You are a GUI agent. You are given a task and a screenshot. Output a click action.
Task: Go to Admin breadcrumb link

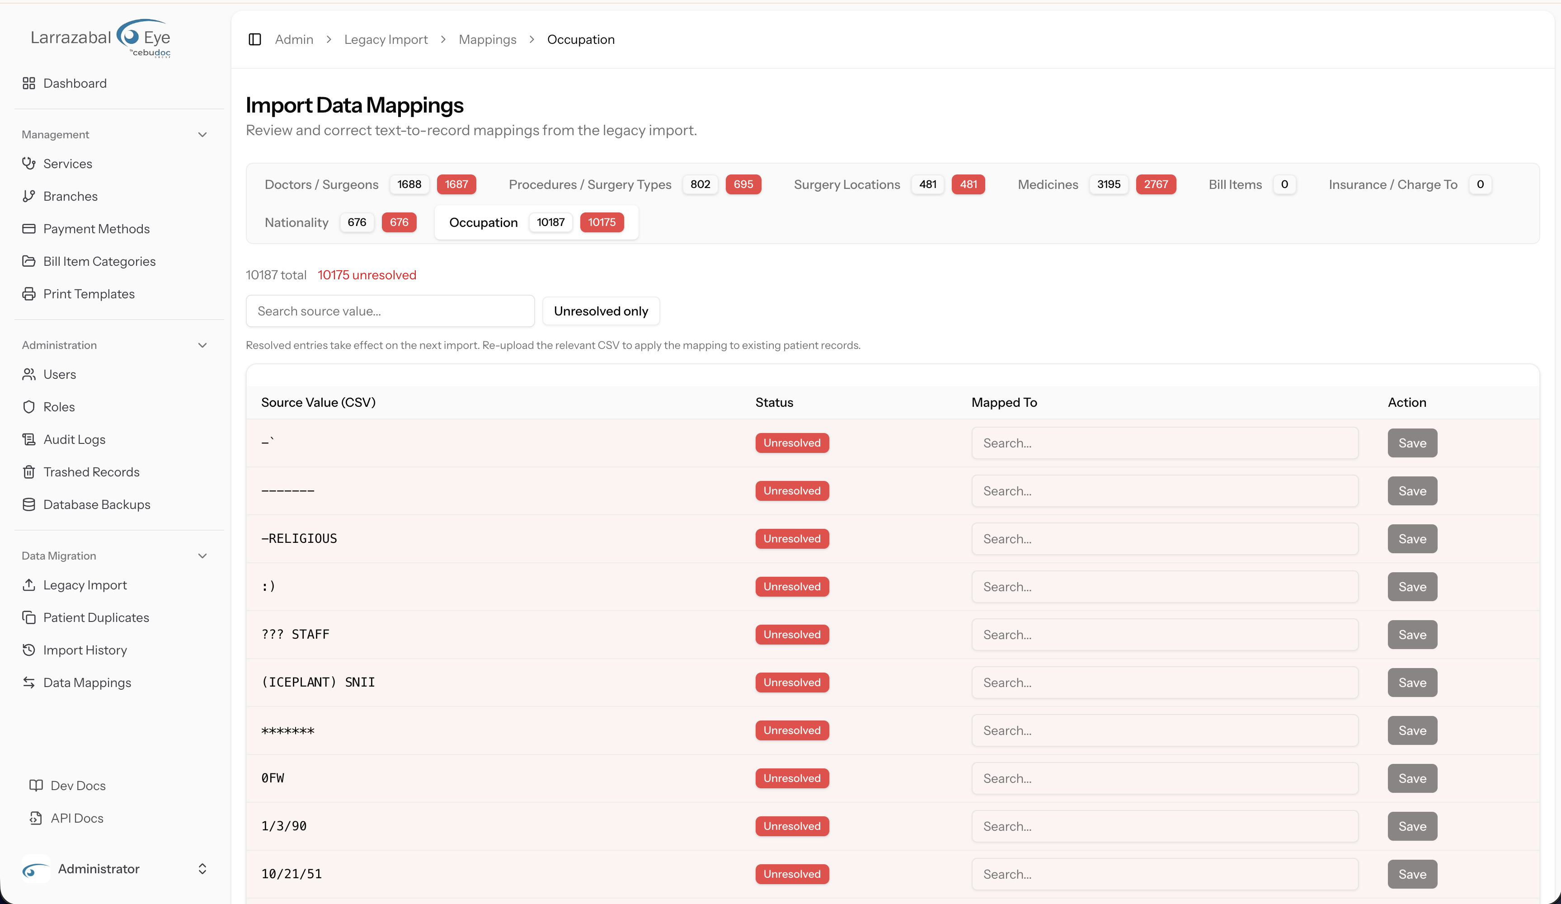click(294, 40)
